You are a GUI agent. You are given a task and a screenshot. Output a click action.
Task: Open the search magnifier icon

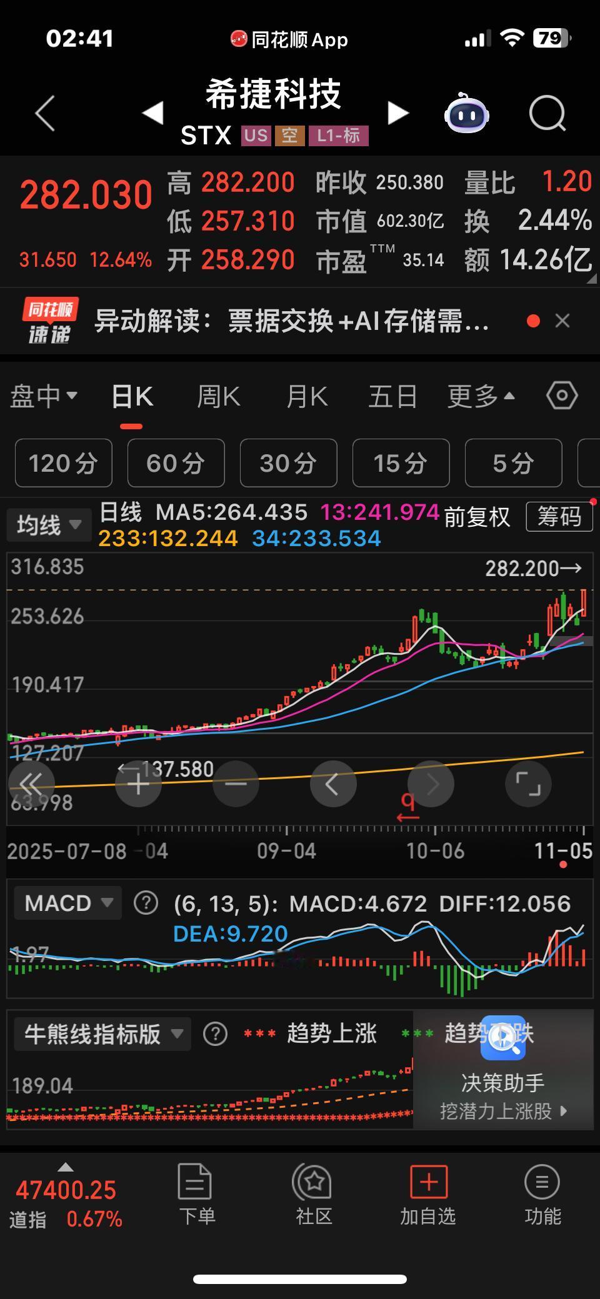coord(547,114)
